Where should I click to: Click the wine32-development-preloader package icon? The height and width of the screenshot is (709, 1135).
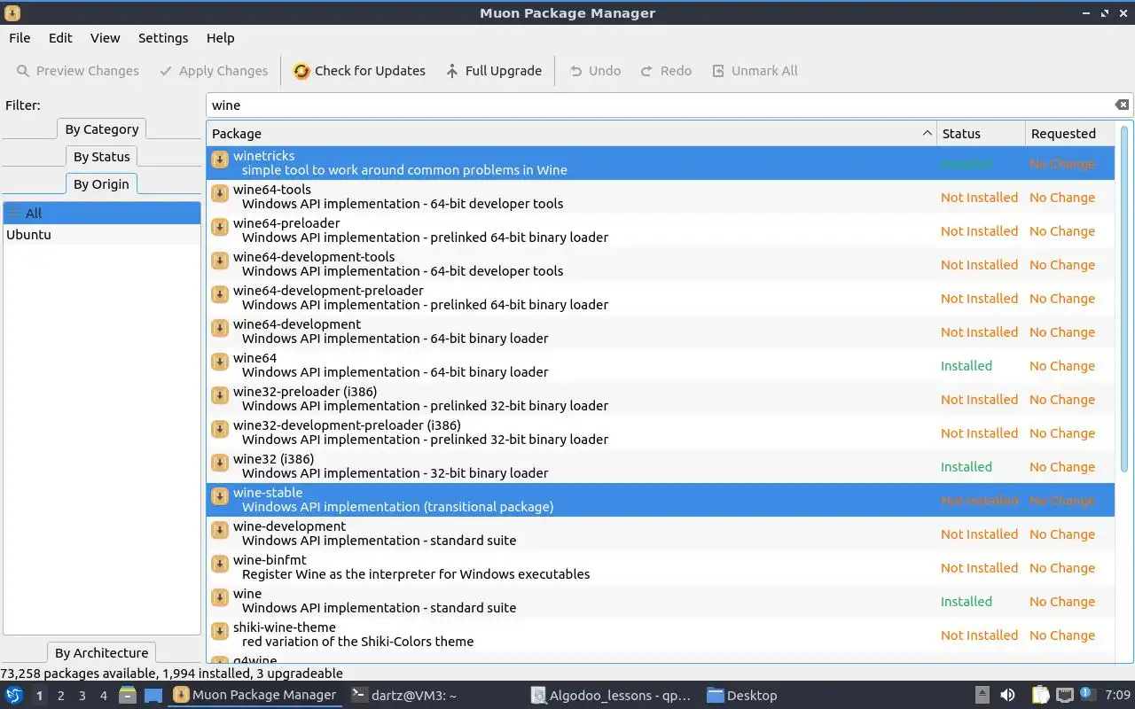(x=220, y=429)
